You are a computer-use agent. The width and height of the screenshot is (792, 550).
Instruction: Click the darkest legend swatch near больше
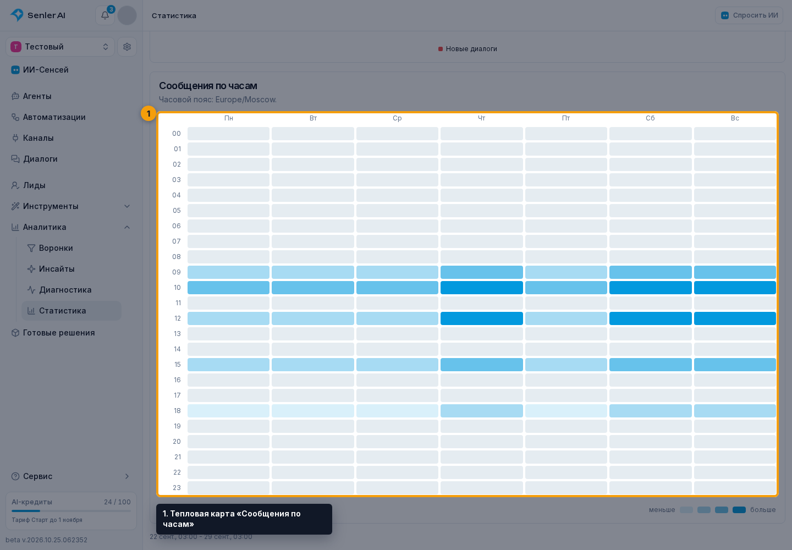[739, 510]
